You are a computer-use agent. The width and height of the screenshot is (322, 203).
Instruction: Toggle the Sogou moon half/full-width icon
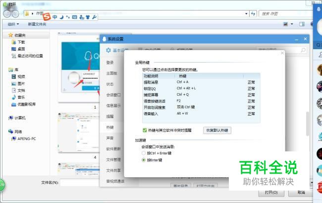point(61,17)
